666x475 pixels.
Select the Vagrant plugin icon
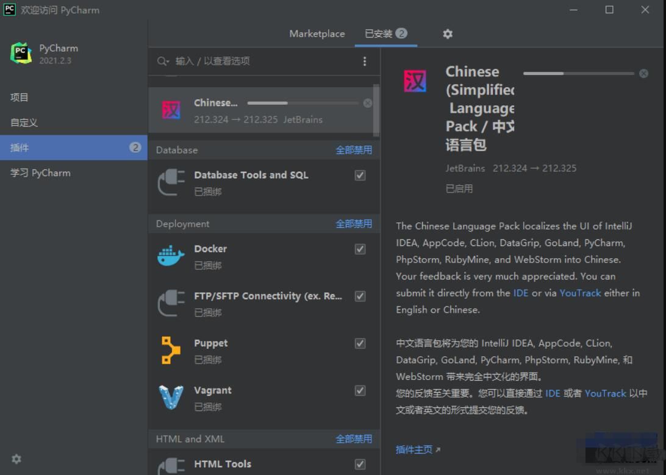(x=170, y=396)
